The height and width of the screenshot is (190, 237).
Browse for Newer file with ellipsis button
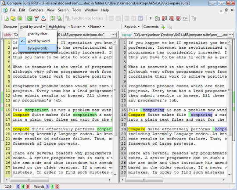pyautogui.click(x=231, y=35)
